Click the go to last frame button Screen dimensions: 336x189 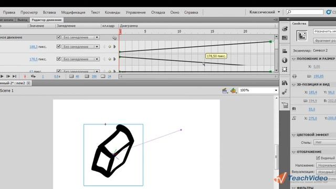14,76
